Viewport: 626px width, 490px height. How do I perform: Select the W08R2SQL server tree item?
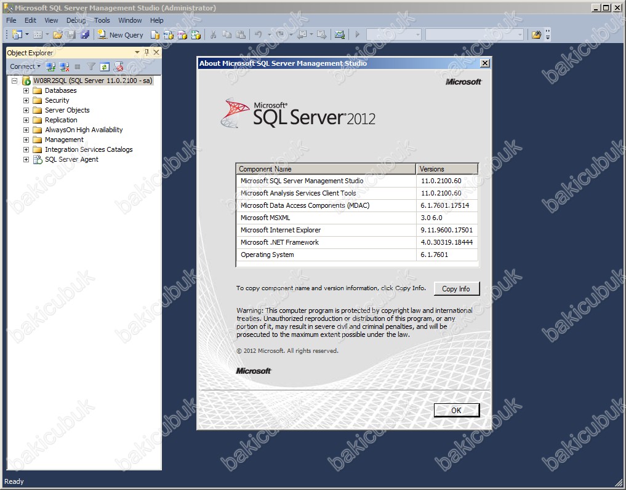[92, 81]
